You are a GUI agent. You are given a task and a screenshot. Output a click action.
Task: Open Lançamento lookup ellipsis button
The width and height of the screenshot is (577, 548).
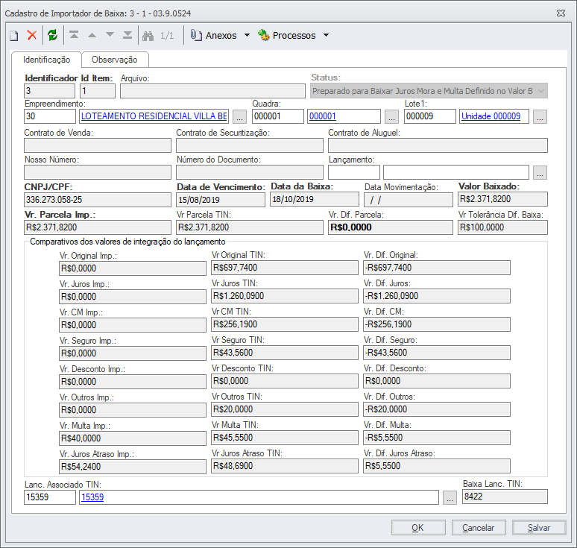coord(540,173)
